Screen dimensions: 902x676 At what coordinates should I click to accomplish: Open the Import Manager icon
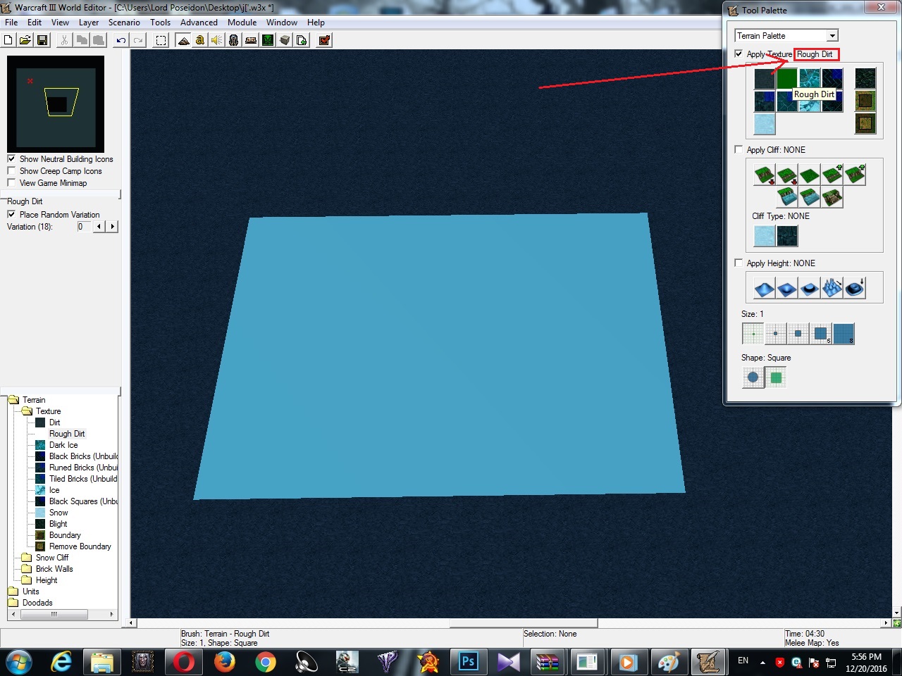302,40
